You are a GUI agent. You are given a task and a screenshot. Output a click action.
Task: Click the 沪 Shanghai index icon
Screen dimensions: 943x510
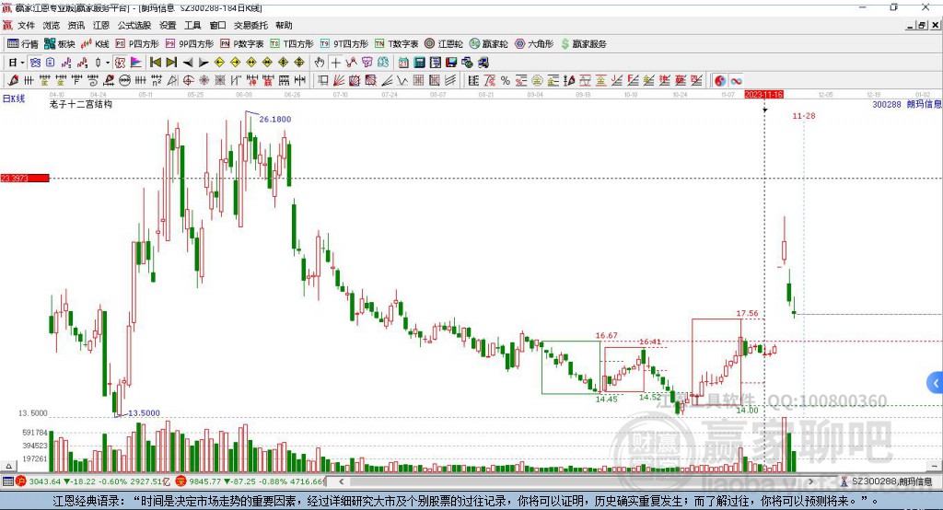[21, 481]
